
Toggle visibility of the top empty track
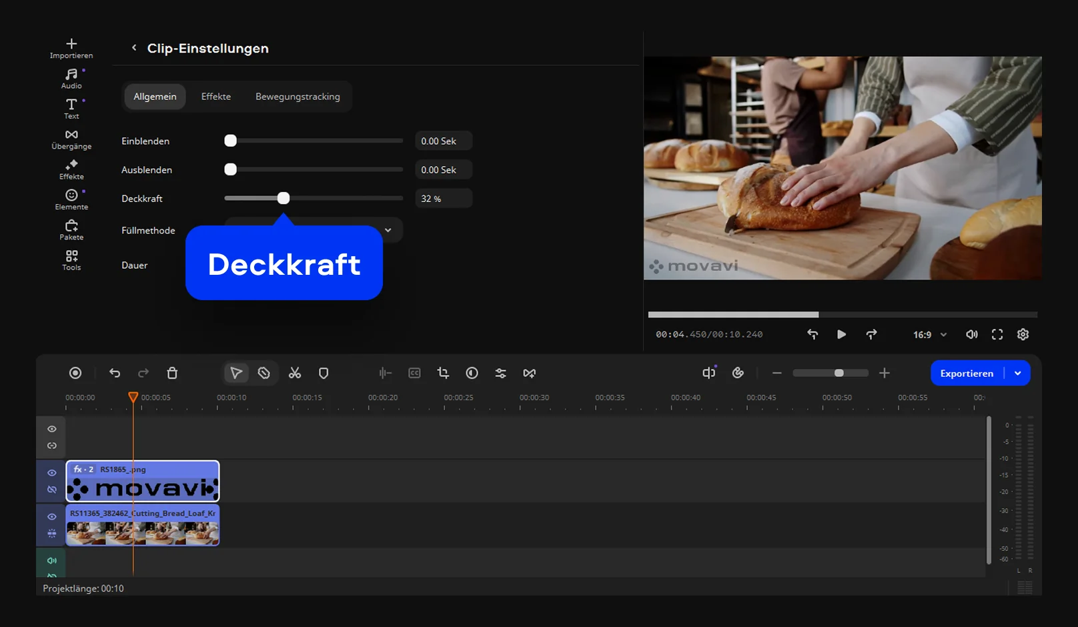(x=52, y=429)
